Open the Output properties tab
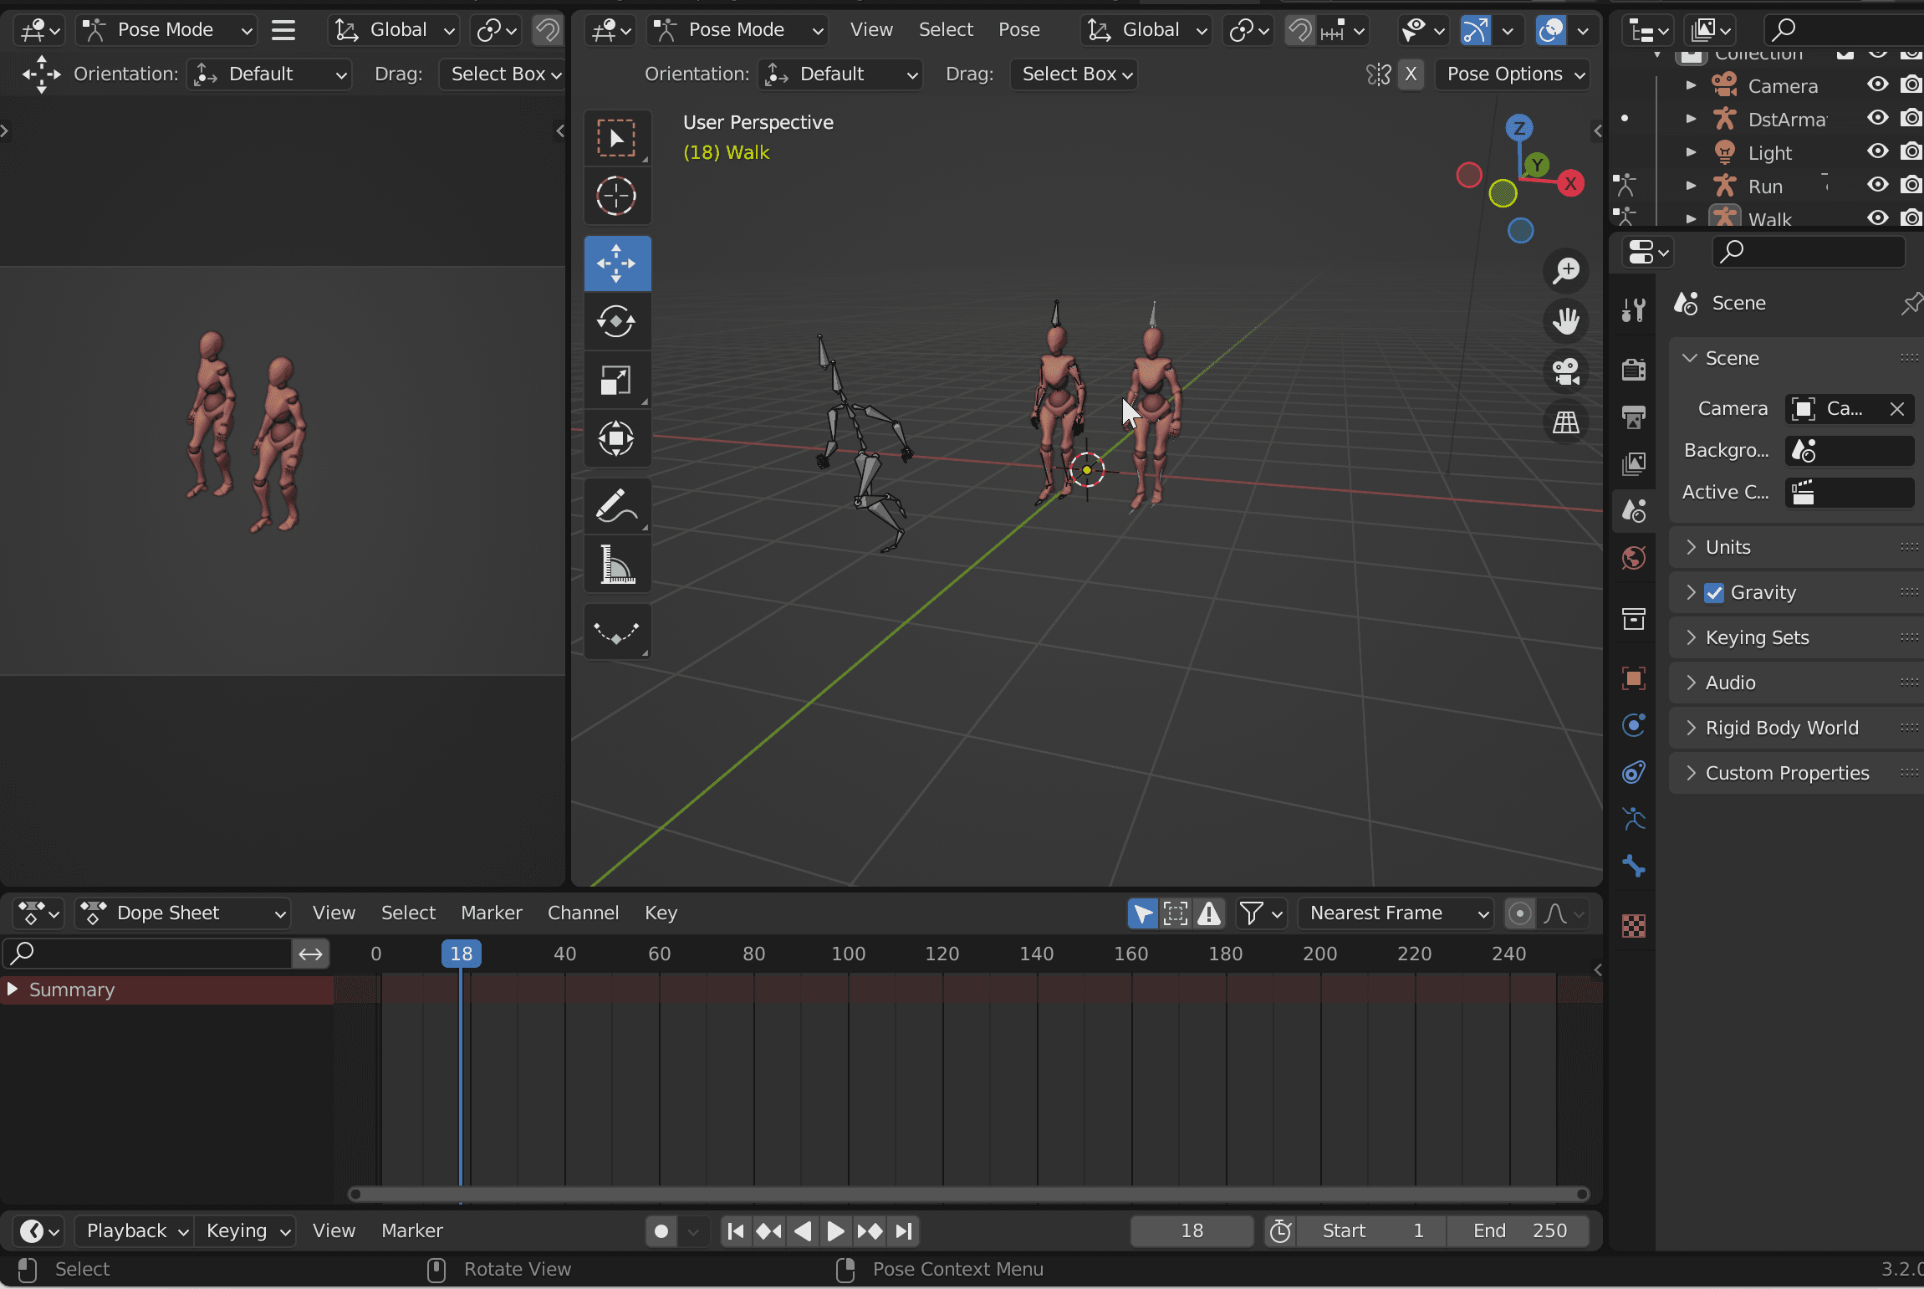 pos(1633,416)
